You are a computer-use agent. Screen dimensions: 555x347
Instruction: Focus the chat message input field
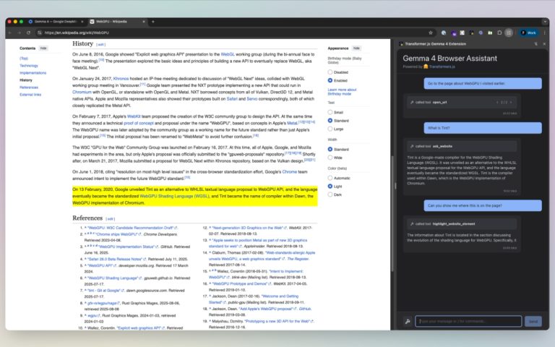(x=468, y=321)
